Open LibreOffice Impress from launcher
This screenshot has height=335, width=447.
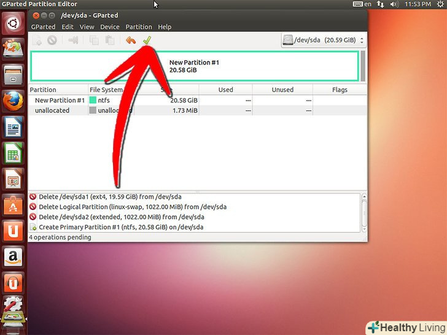click(x=13, y=179)
